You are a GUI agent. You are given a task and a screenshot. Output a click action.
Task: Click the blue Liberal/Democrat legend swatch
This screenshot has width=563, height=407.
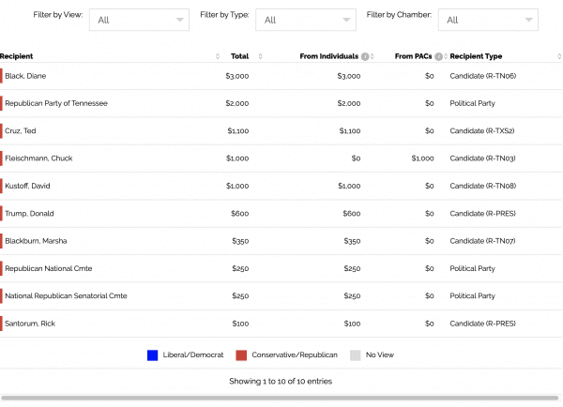[x=152, y=355]
